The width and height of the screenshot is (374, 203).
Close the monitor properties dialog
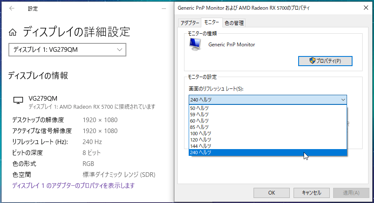366,8
